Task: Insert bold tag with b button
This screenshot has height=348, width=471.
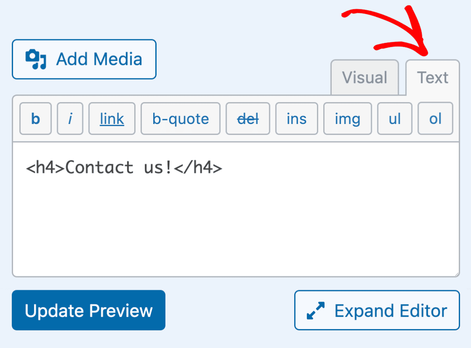Action: click(x=35, y=119)
